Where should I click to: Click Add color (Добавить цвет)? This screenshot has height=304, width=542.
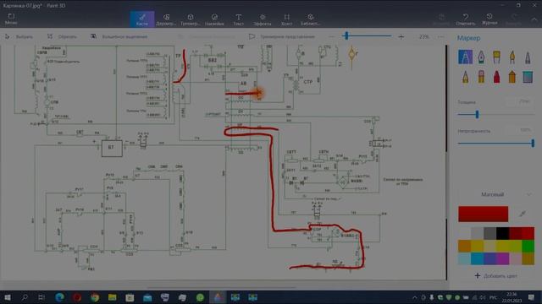[x=496, y=276]
